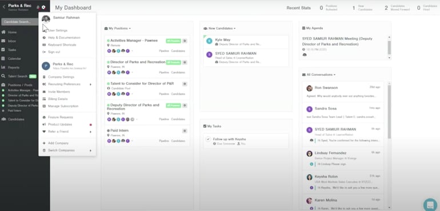
Task: Open Keyboard Shortcuts menu entry
Action: [x=62, y=45]
